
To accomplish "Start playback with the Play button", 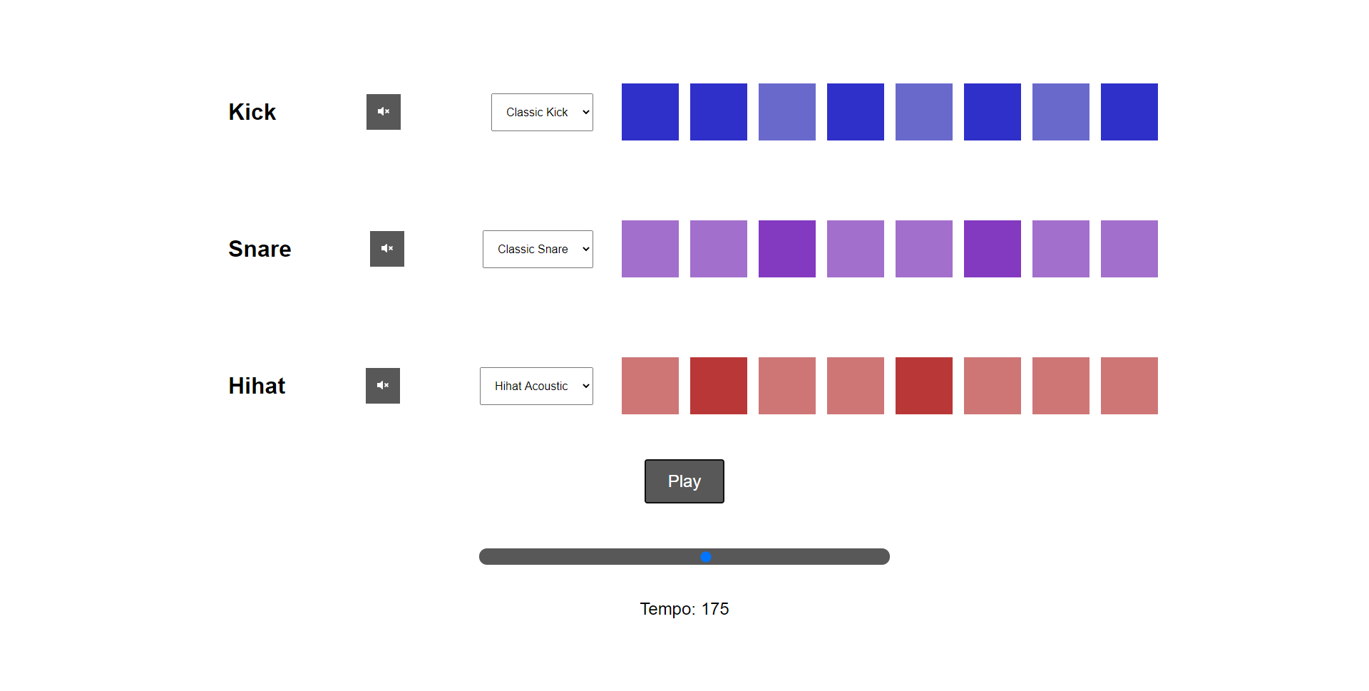I will click(x=684, y=481).
